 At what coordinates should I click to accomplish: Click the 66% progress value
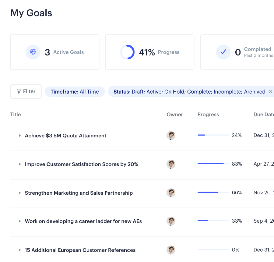237,193
